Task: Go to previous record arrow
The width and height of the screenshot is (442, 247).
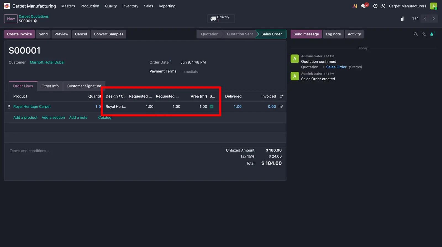Action: click(425, 19)
